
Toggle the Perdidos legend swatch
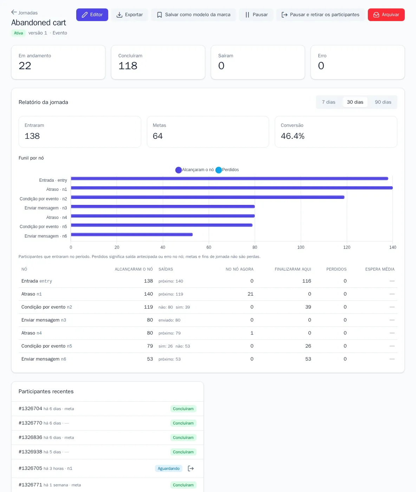click(x=219, y=170)
